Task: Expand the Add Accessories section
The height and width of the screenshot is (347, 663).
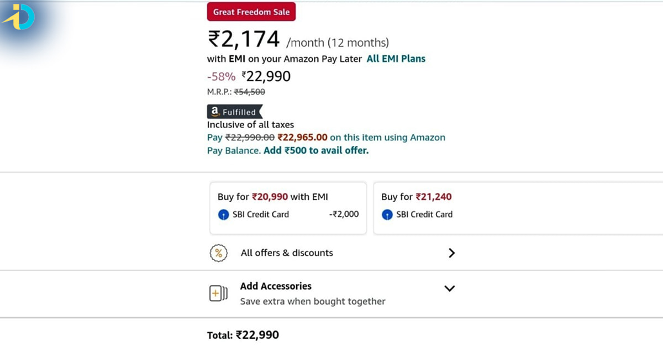Action: click(x=276, y=286)
